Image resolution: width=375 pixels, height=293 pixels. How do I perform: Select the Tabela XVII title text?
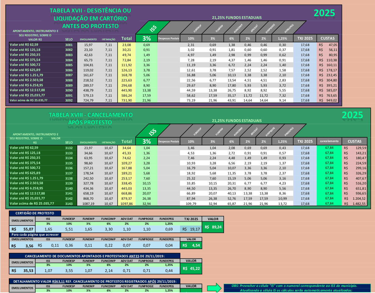coord(90,18)
